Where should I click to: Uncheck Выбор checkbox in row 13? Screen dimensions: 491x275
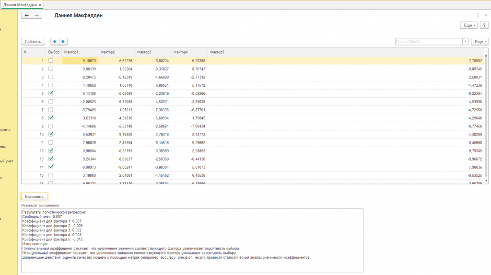(x=51, y=159)
